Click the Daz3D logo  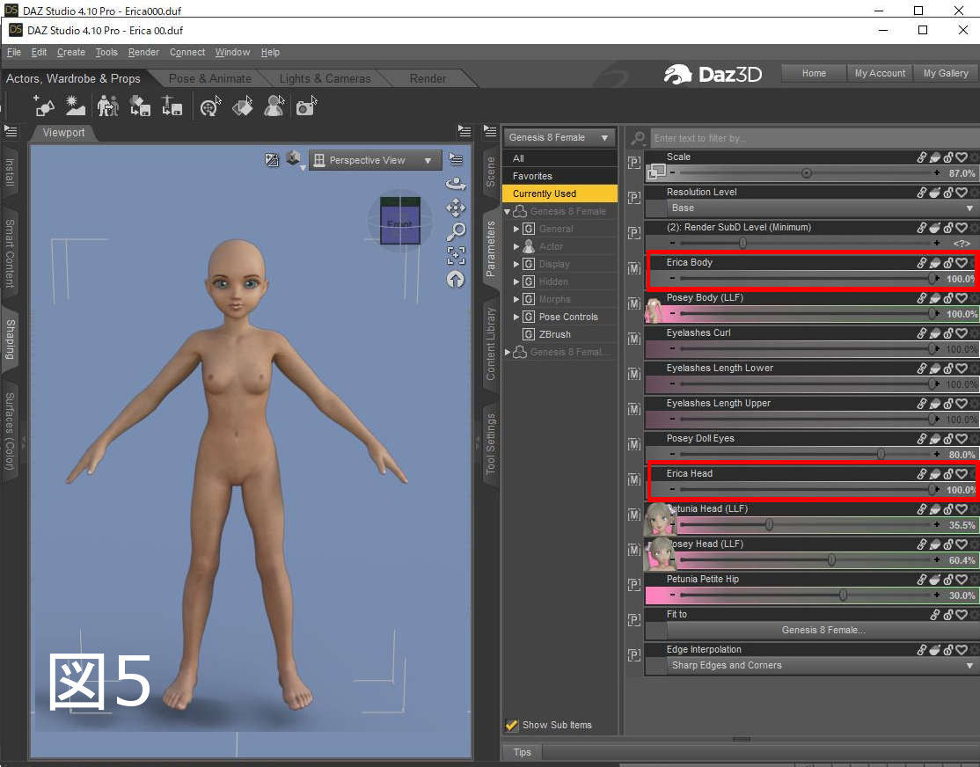713,75
